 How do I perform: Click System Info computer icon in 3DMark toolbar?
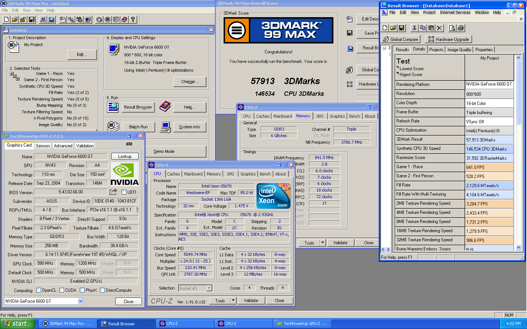(x=43, y=19)
